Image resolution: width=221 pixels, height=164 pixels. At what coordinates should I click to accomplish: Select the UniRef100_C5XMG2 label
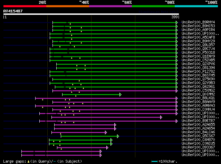198,91
